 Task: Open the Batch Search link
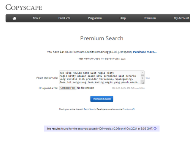[90, 109]
